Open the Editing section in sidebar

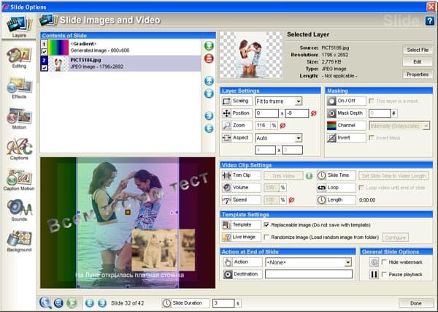[19, 57]
